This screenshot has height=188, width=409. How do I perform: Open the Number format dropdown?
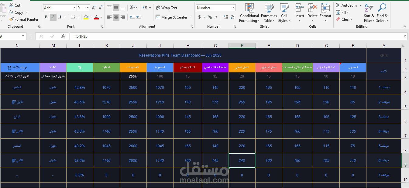[x=233, y=8]
